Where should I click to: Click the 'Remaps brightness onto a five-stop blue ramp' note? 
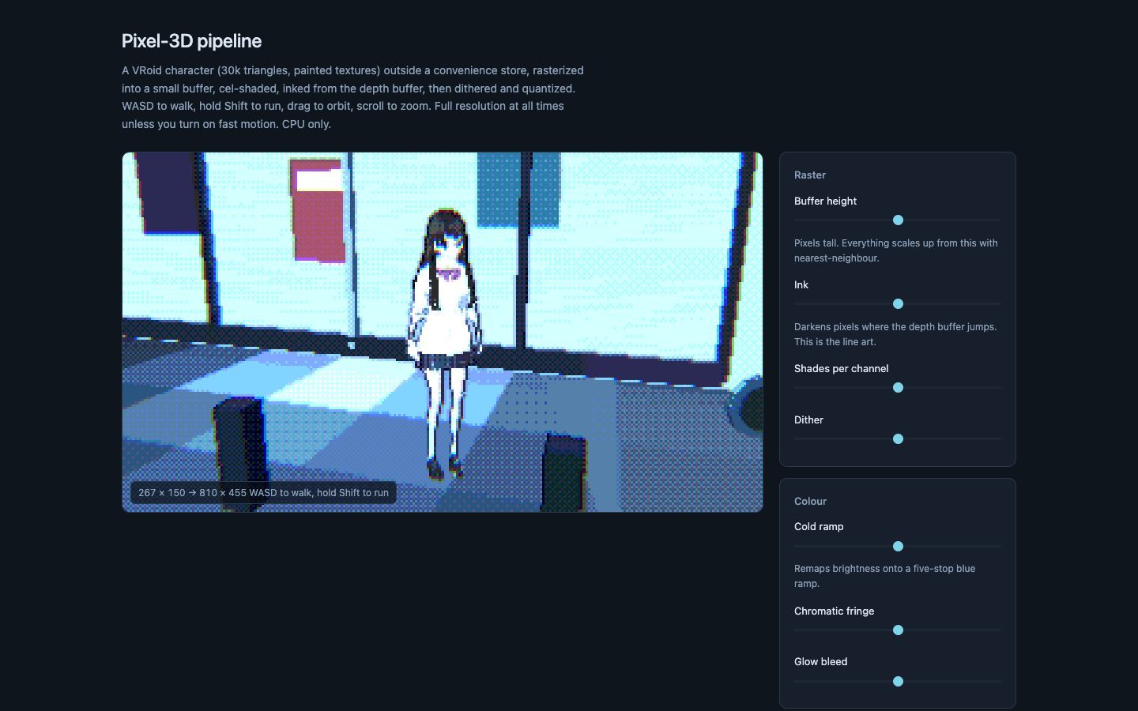[885, 576]
